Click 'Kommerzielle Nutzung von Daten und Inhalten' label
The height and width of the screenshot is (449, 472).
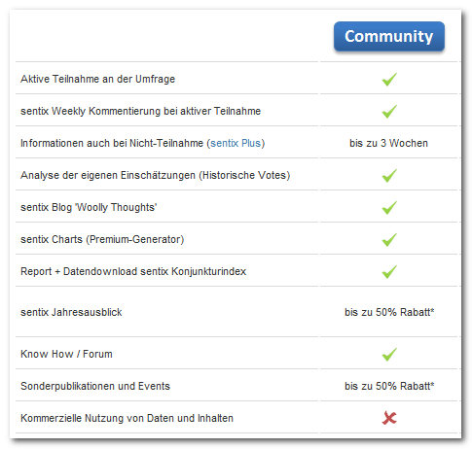point(127,418)
